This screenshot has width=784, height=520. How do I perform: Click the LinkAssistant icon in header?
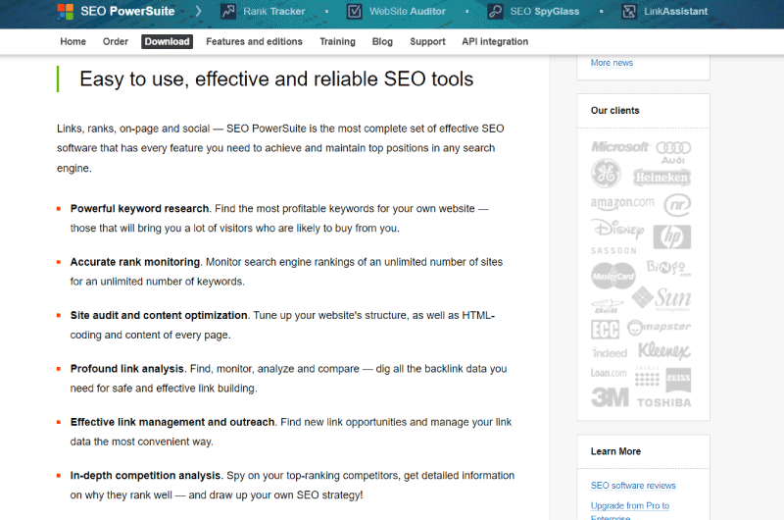coord(629,11)
